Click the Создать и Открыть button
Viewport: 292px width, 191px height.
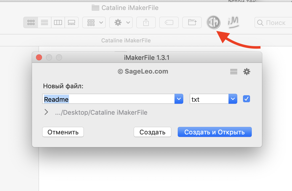[x=214, y=132]
